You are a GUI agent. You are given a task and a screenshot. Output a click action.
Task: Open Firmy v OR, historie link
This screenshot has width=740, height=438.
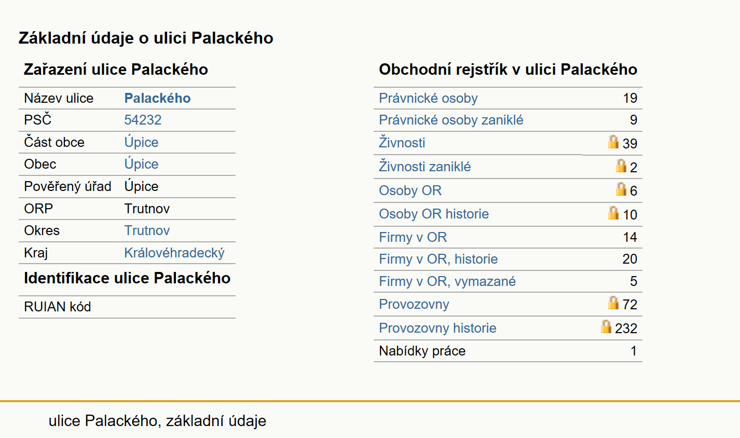coord(438,259)
